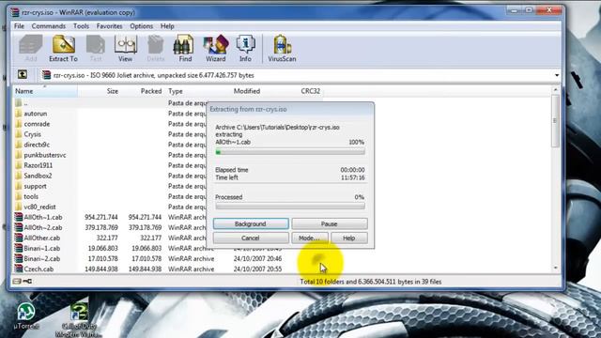Viewport: 601px width, 338px height.
Task: Open the Commands menu
Action: click(x=49, y=26)
